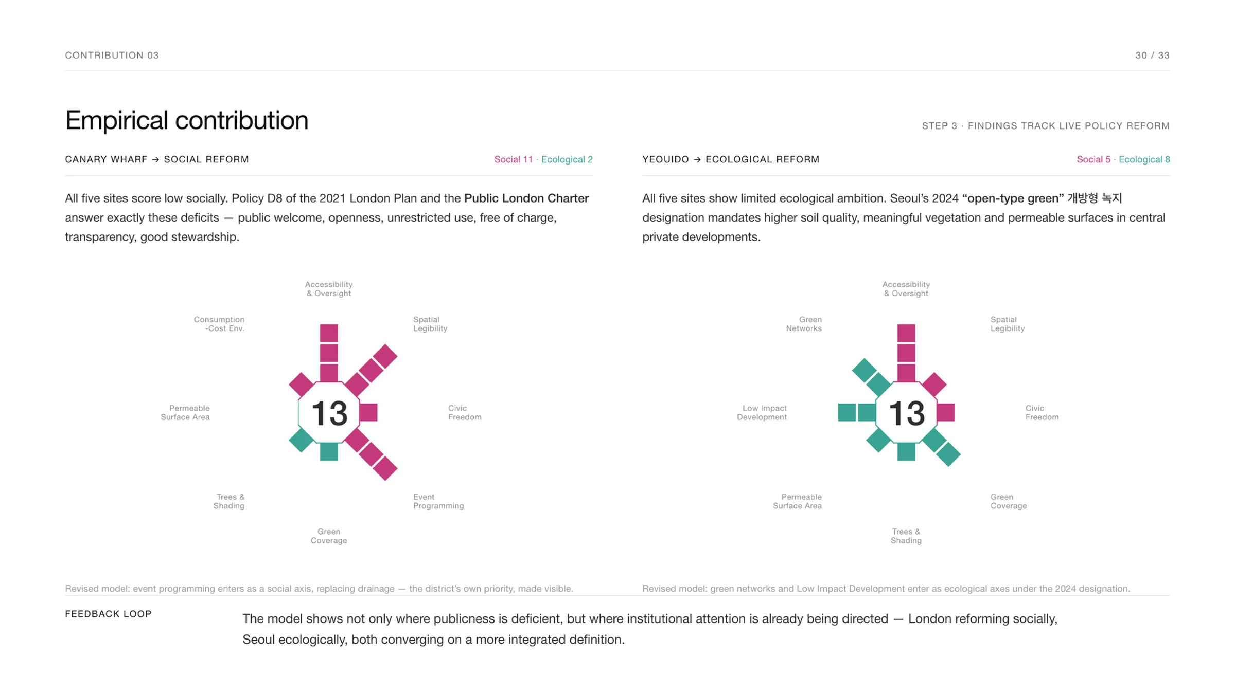Image resolution: width=1235 pixels, height=694 pixels.
Task: Click the FEEDBACK LOOP section label
Action: (x=109, y=614)
